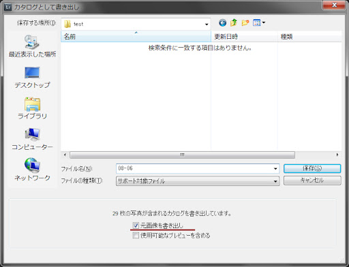Image resolution: width=349 pixels, height=267 pixels.
Task: Click the Lightroom Lr icon in title bar
Action: [x=8, y=7]
